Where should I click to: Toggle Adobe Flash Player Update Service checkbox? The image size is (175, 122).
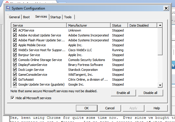pyautogui.click(x=15, y=40)
